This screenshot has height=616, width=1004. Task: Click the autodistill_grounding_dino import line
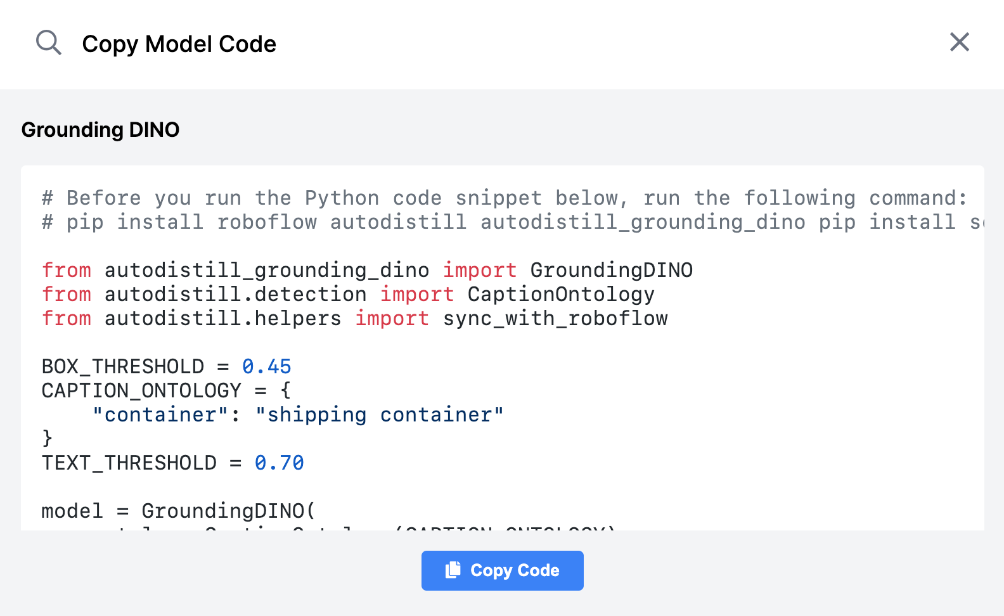(x=367, y=270)
